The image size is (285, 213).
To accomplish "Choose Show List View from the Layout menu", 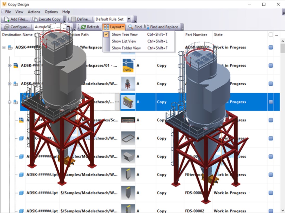I will click(x=139, y=41).
